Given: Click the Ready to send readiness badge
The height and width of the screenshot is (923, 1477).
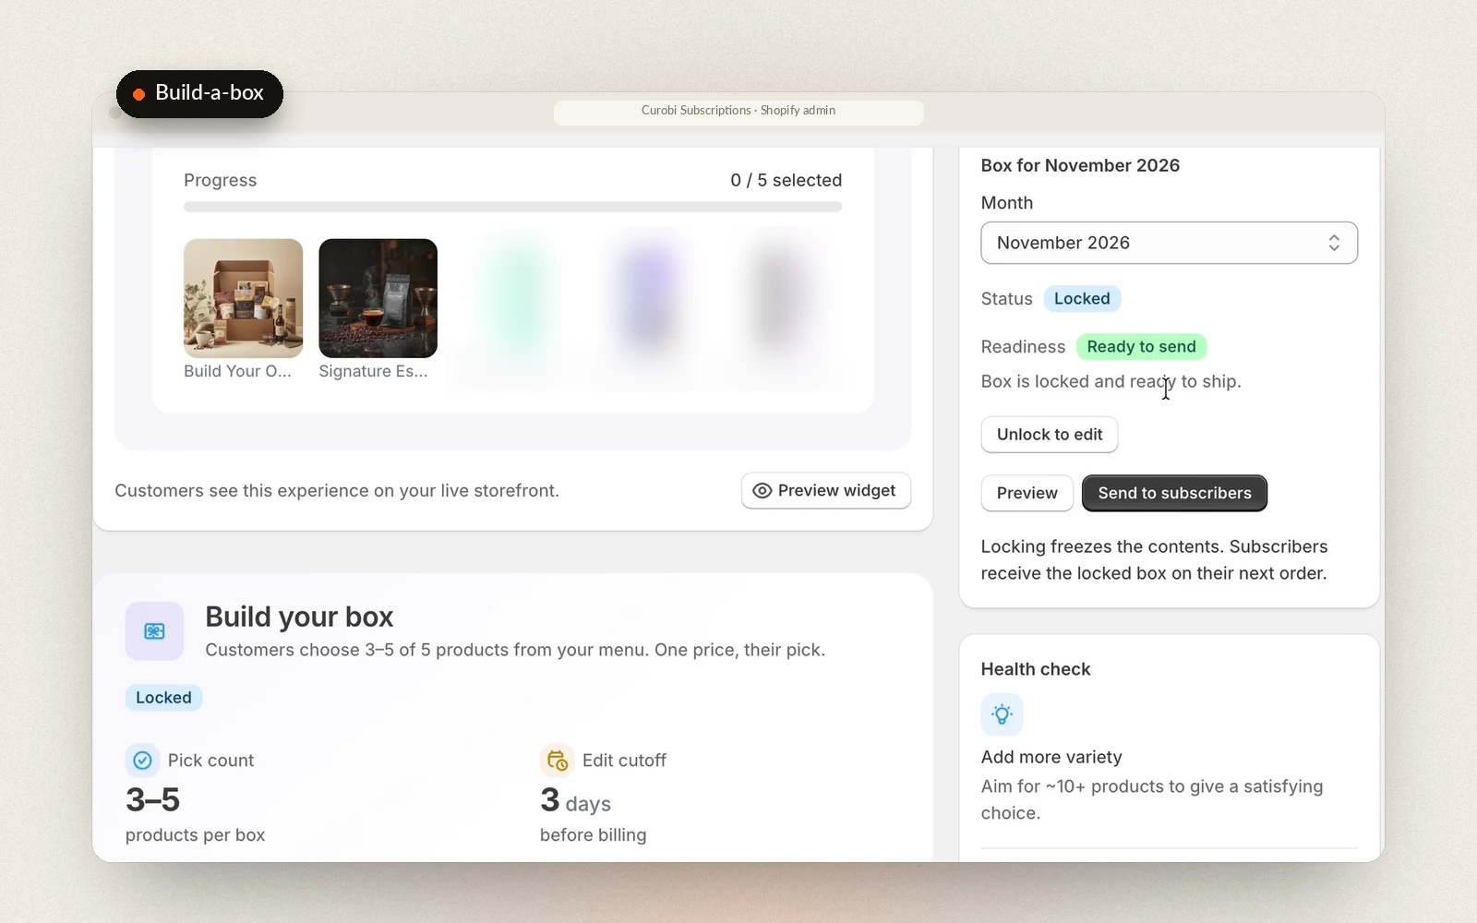Looking at the screenshot, I should 1141,347.
